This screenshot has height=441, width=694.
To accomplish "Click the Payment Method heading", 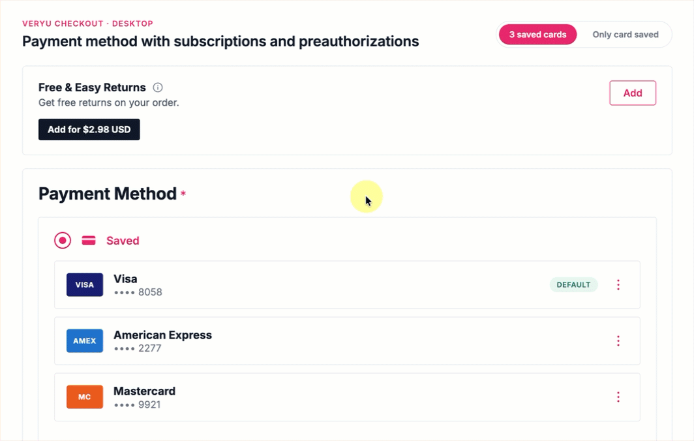I will tap(108, 194).
